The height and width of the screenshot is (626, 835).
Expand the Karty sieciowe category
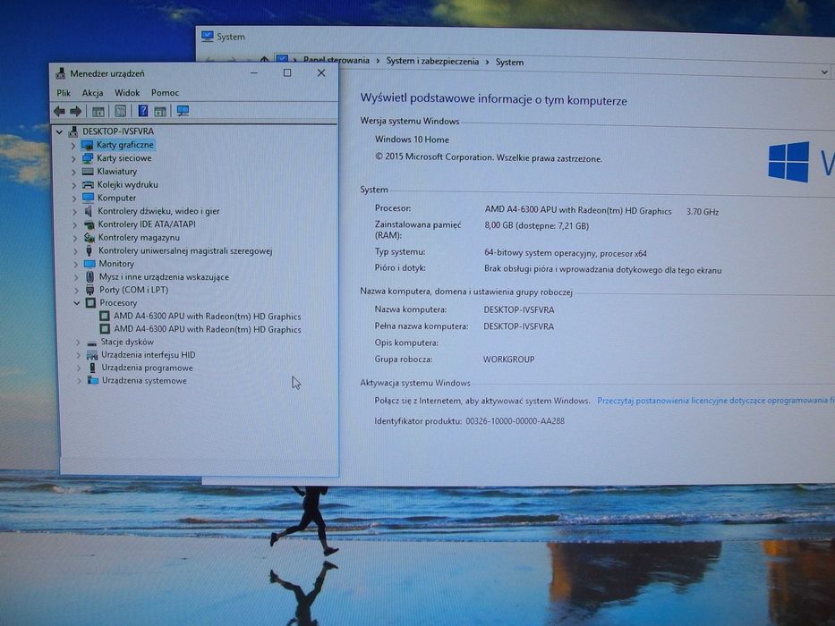(x=73, y=158)
